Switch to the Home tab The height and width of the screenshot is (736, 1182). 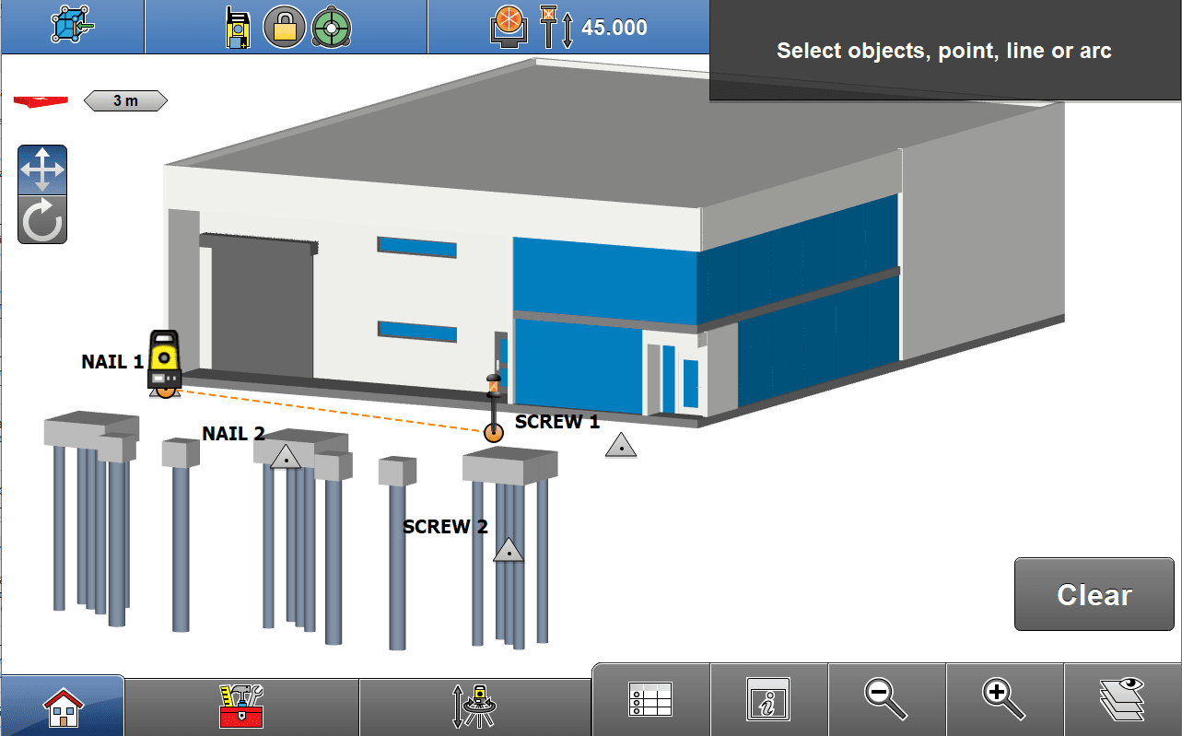pos(63,705)
